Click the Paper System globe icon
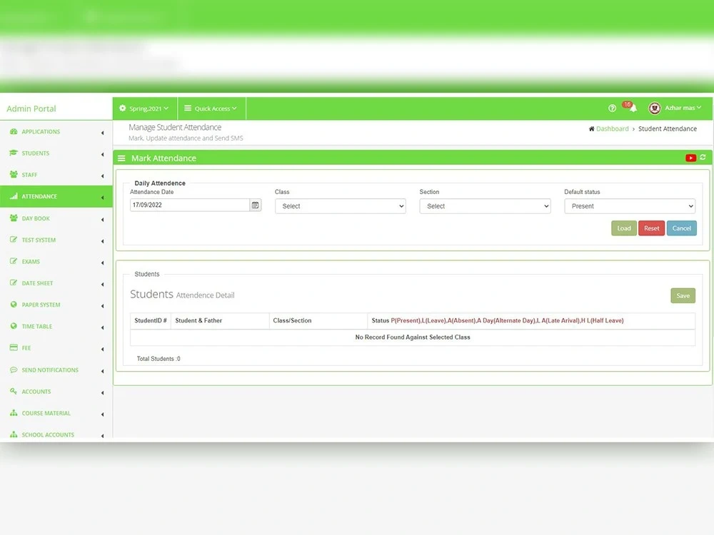This screenshot has width=714, height=535. coord(15,305)
